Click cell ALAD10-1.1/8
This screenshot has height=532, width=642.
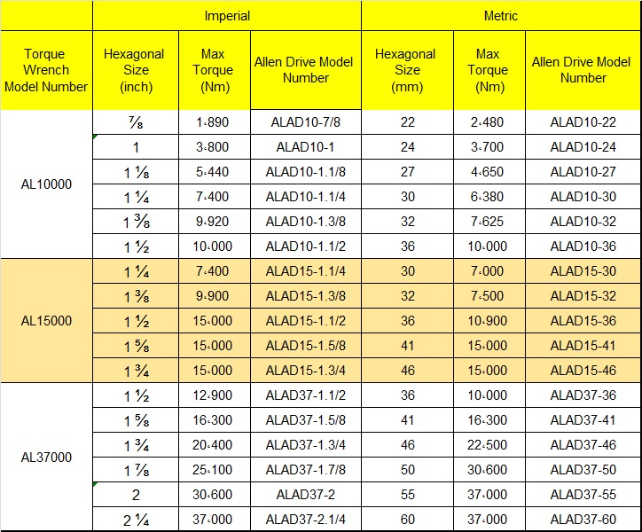(x=306, y=172)
